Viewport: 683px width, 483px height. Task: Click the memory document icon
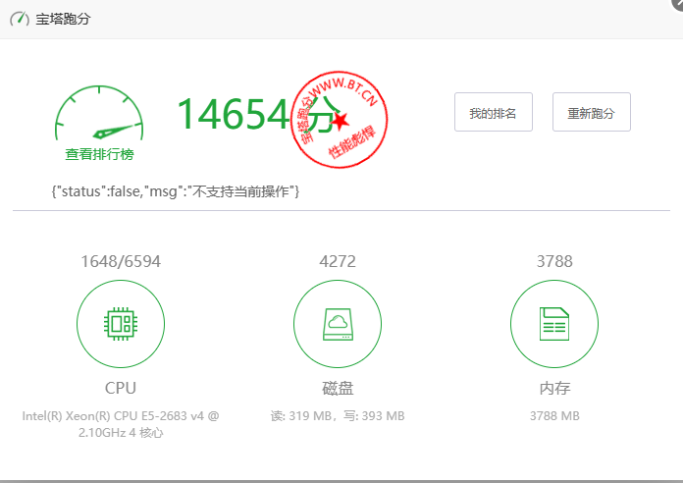(x=554, y=324)
